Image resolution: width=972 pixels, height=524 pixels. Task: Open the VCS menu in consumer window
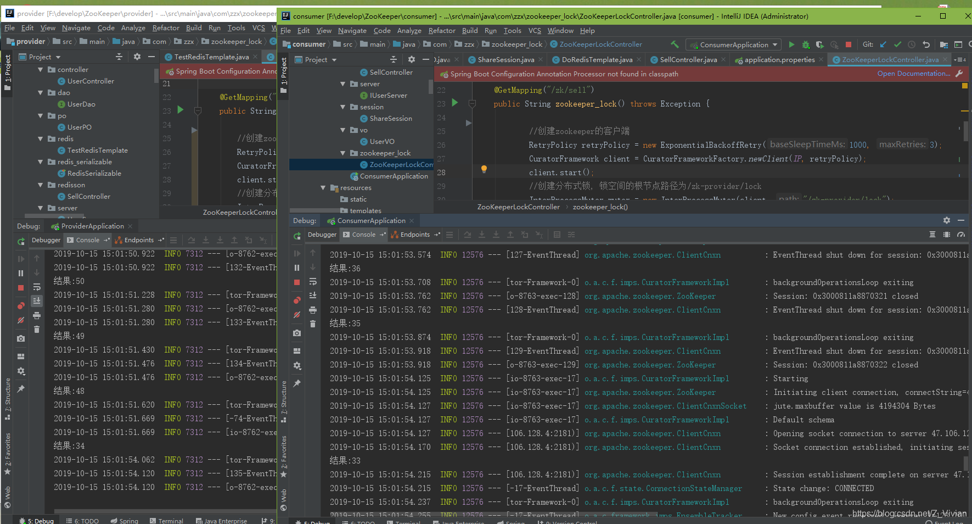click(x=535, y=31)
